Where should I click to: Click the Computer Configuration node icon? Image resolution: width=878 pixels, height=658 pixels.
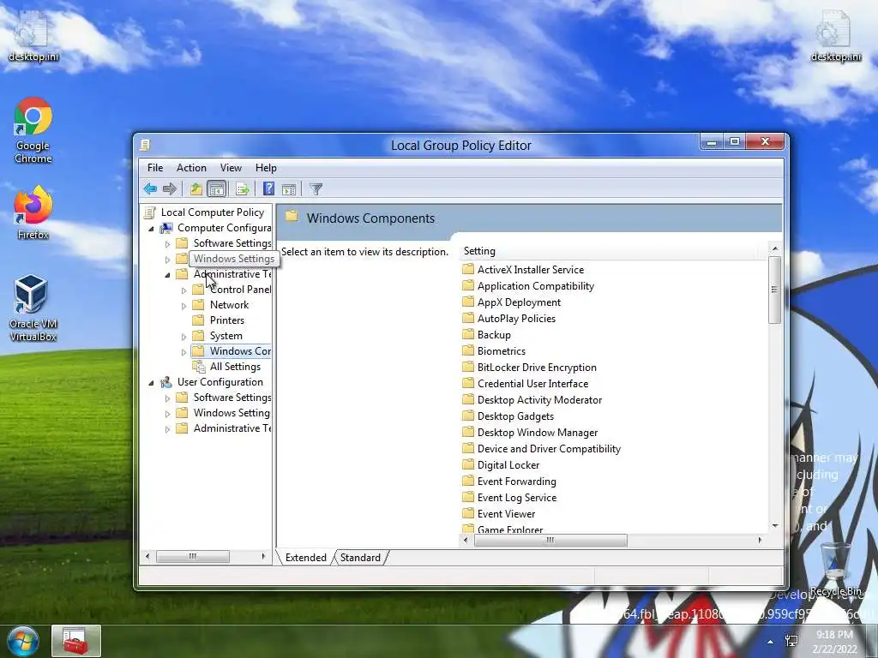[166, 228]
